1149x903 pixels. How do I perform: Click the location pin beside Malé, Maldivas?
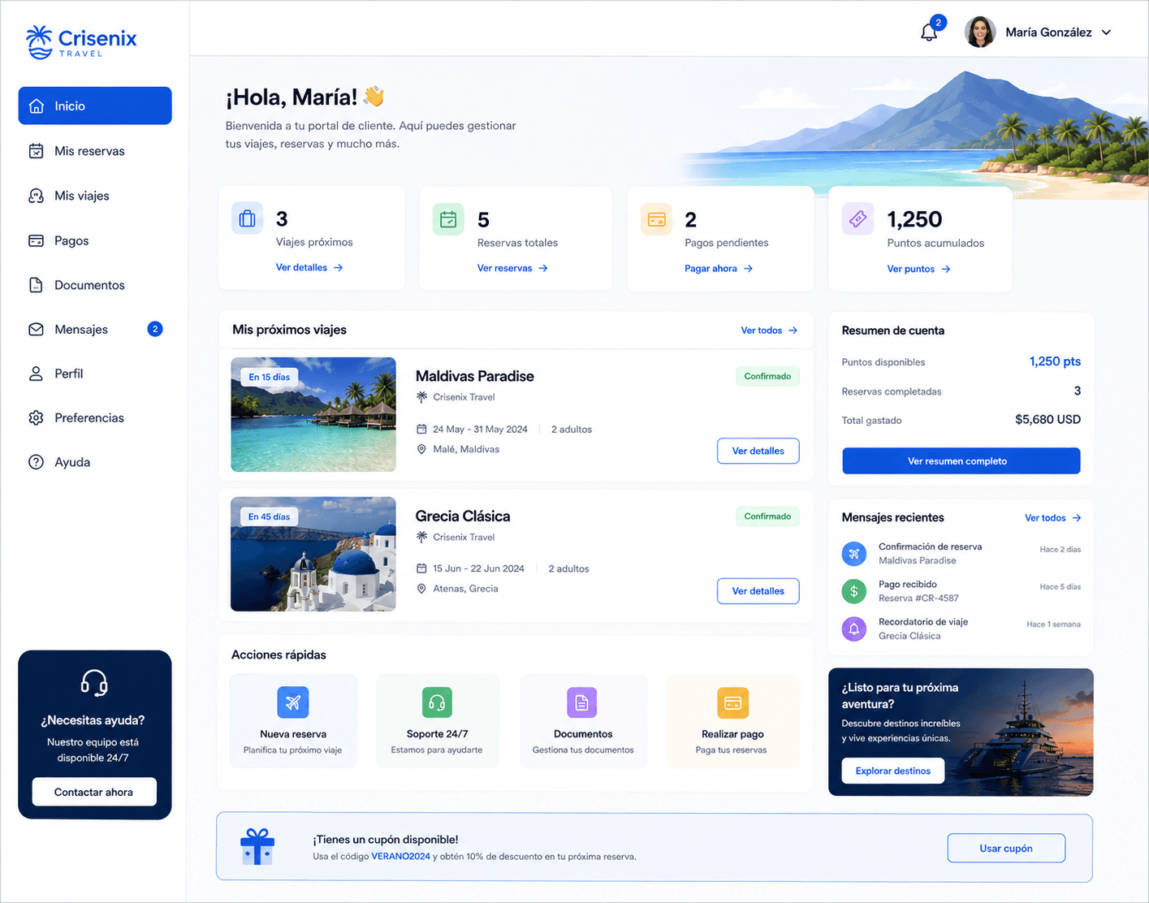coord(421,449)
